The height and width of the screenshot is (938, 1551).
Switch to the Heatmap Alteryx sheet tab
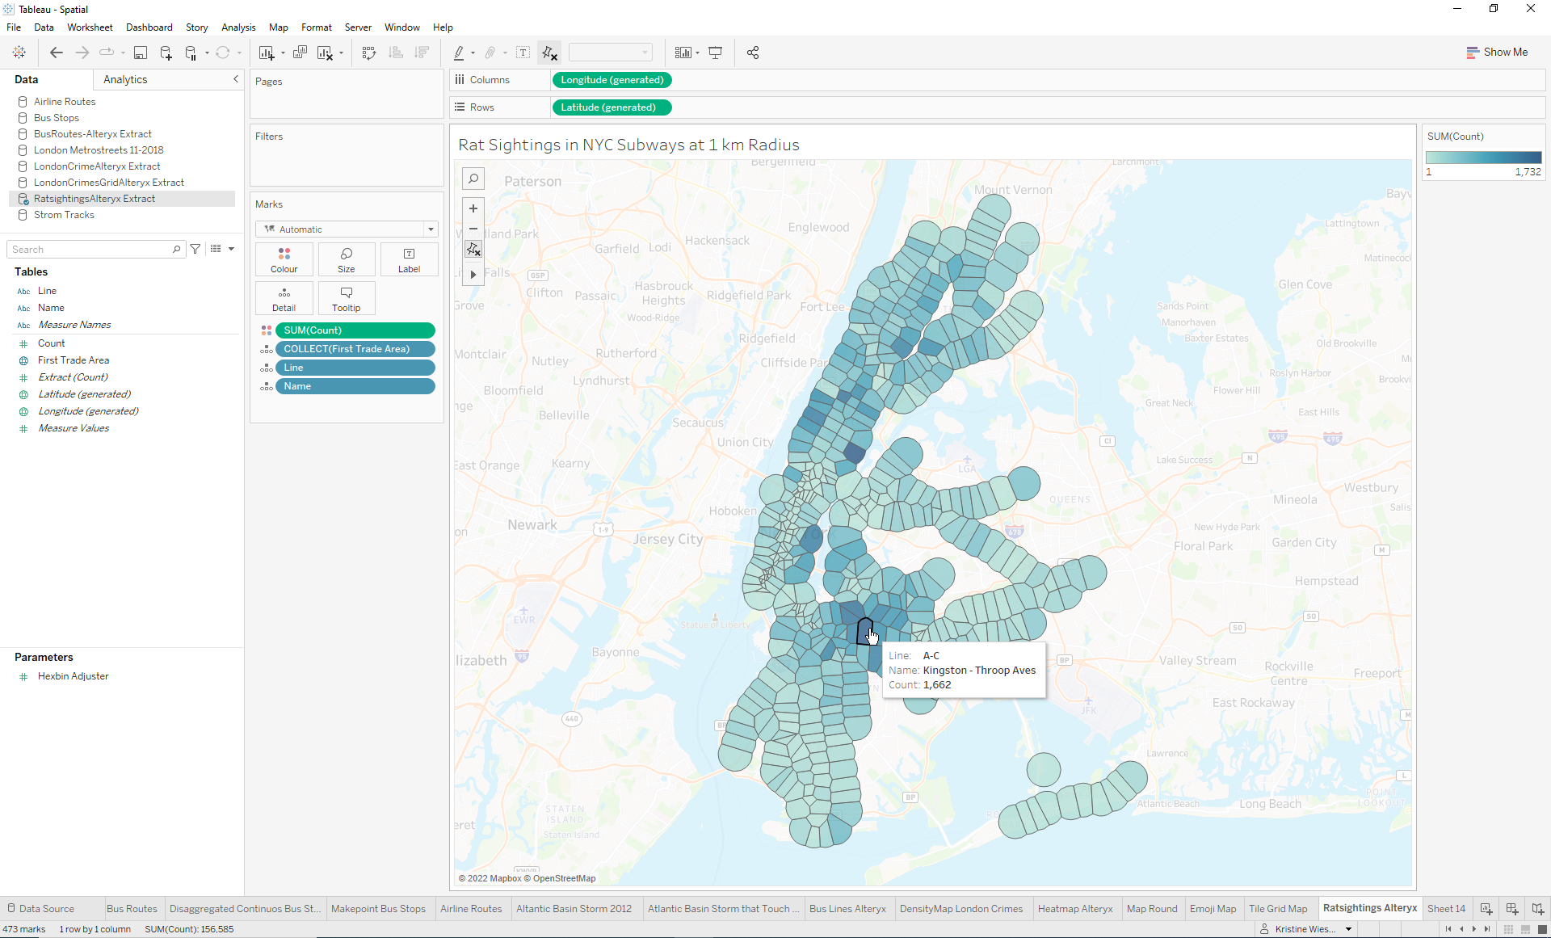[x=1074, y=909]
